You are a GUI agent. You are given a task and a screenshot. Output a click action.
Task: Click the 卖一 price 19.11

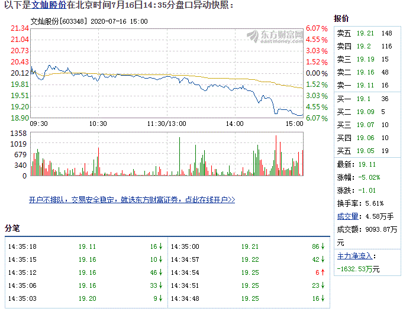[365, 85]
